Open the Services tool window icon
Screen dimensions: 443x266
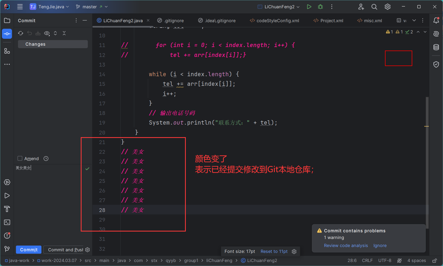pyautogui.click(x=7, y=182)
